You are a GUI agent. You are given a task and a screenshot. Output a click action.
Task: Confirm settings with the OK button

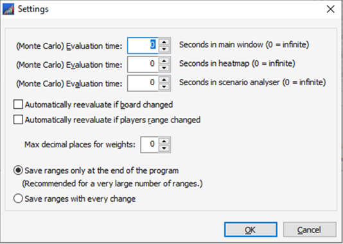coord(251,230)
